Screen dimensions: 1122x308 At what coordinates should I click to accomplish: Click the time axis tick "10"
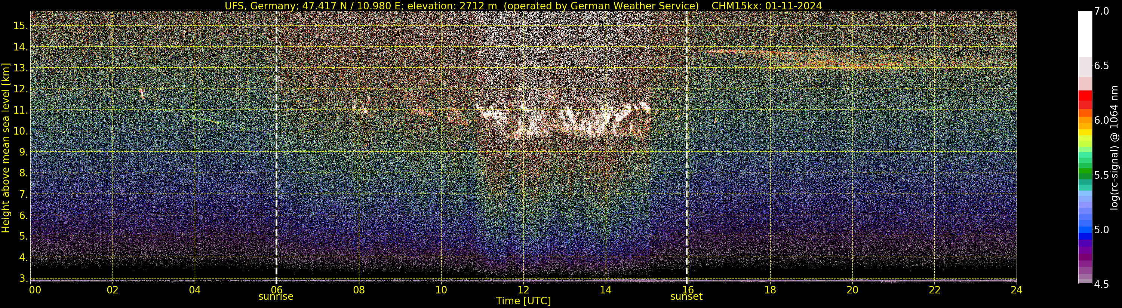(x=441, y=290)
